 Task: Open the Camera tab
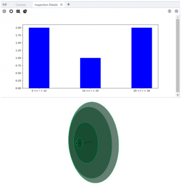(21, 5)
